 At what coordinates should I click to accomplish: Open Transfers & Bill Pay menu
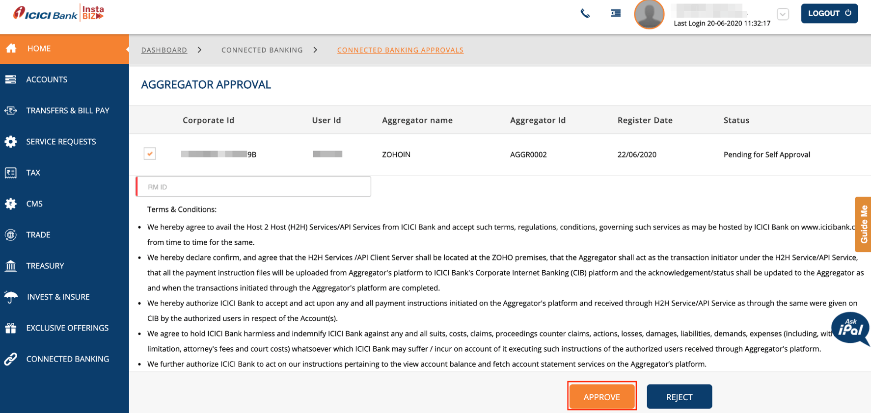(x=67, y=110)
